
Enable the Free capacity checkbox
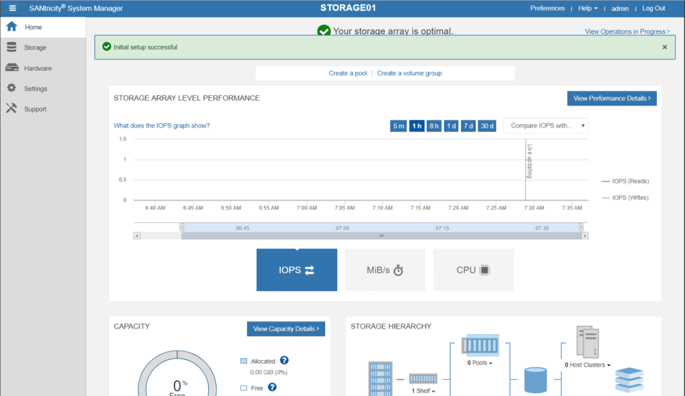pos(243,387)
